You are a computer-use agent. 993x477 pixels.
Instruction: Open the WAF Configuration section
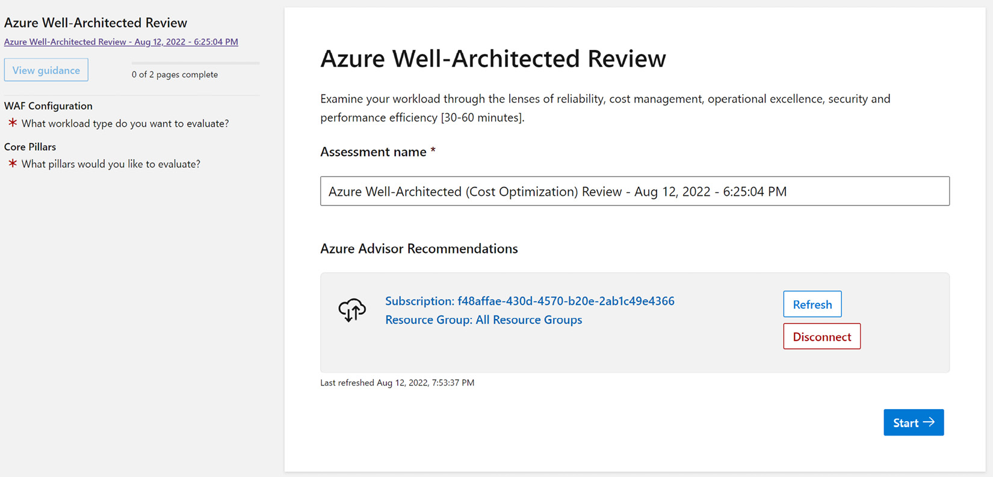[x=48, y=106]
